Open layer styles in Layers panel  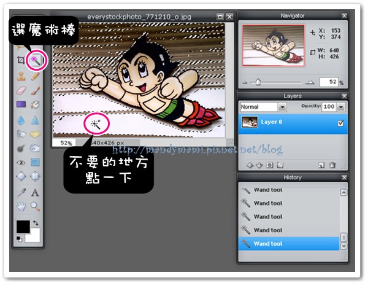coord(280,165)
